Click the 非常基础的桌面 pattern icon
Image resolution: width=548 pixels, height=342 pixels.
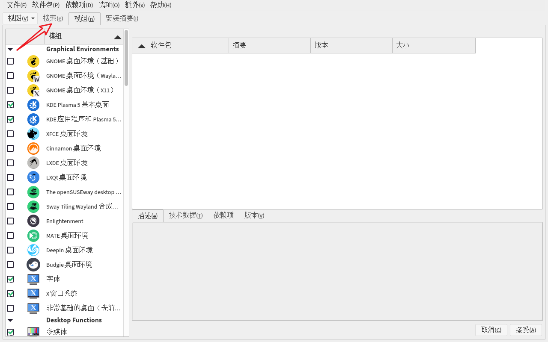(33, 308)
